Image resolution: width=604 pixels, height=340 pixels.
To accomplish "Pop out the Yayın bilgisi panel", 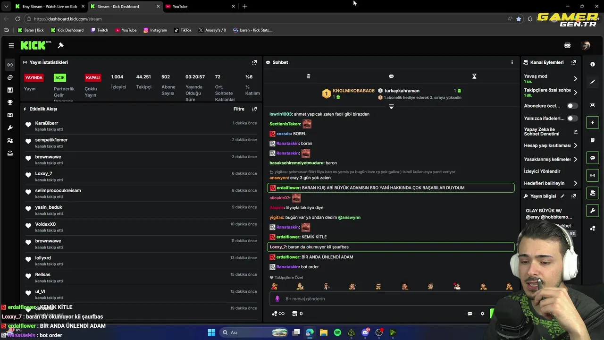I will tap(574, 196).
